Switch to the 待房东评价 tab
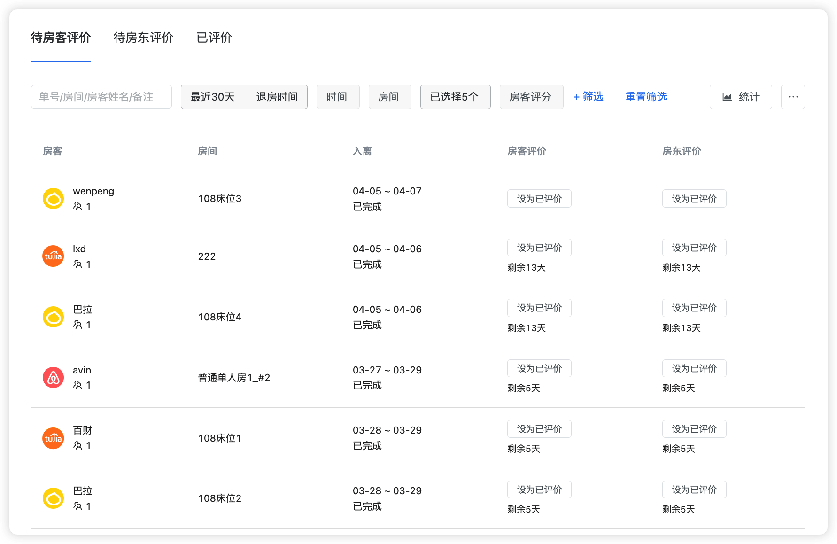The width and height of the screenshot is (837, 544). 143,38
